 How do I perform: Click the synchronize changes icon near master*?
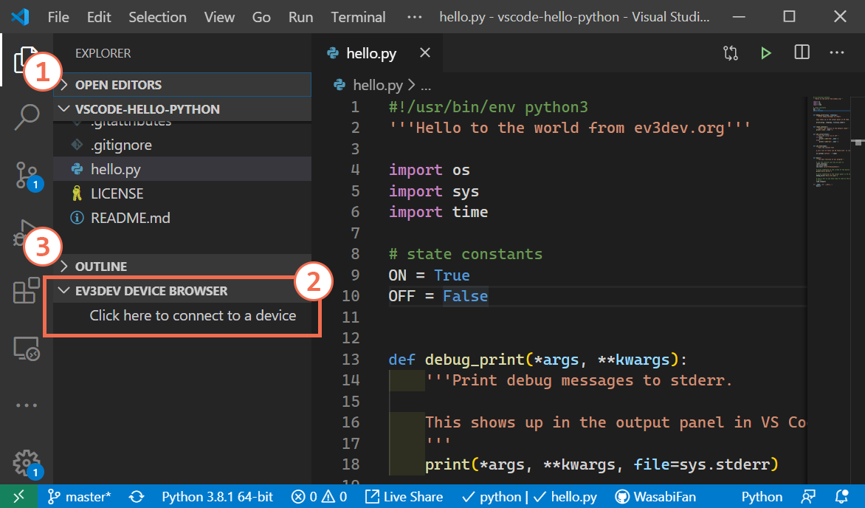click(x=136, y=496)
